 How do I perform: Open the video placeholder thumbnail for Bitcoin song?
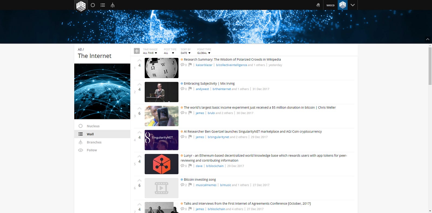click(x=161, y=188)
